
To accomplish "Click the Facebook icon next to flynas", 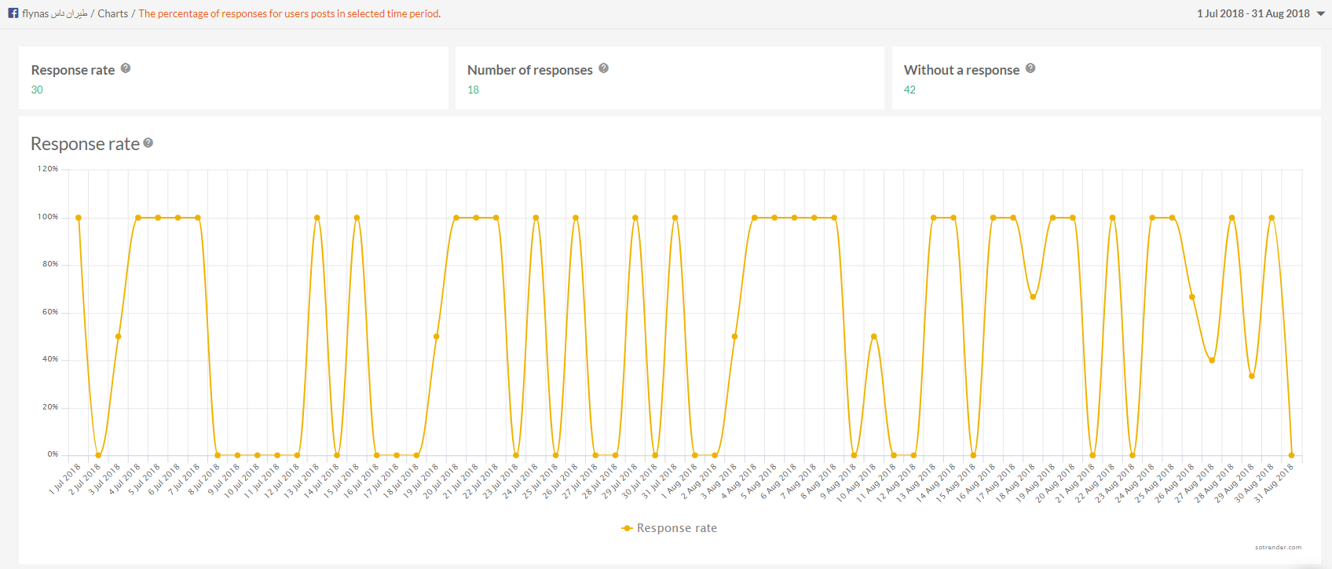I will [13, 13].
